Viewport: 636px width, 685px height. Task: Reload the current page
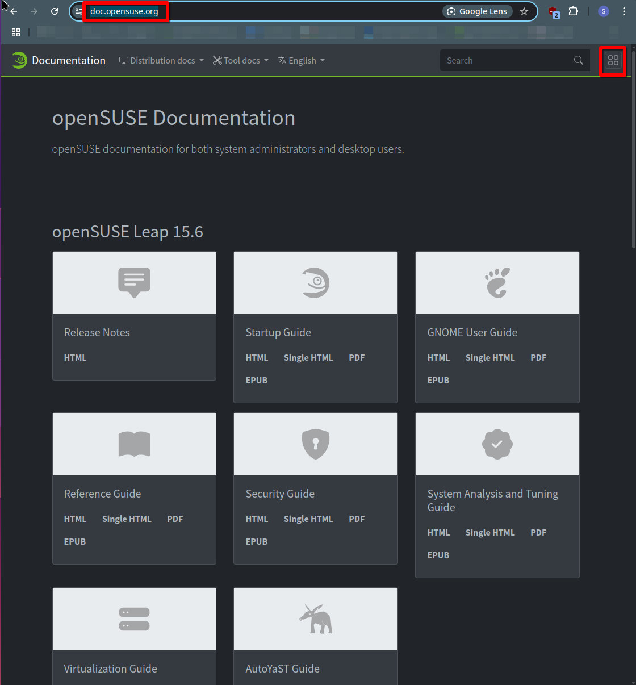pos(55,11)
